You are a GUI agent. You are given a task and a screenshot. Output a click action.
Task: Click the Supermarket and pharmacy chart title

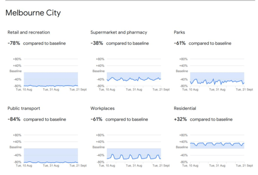(x=119, y=32)
